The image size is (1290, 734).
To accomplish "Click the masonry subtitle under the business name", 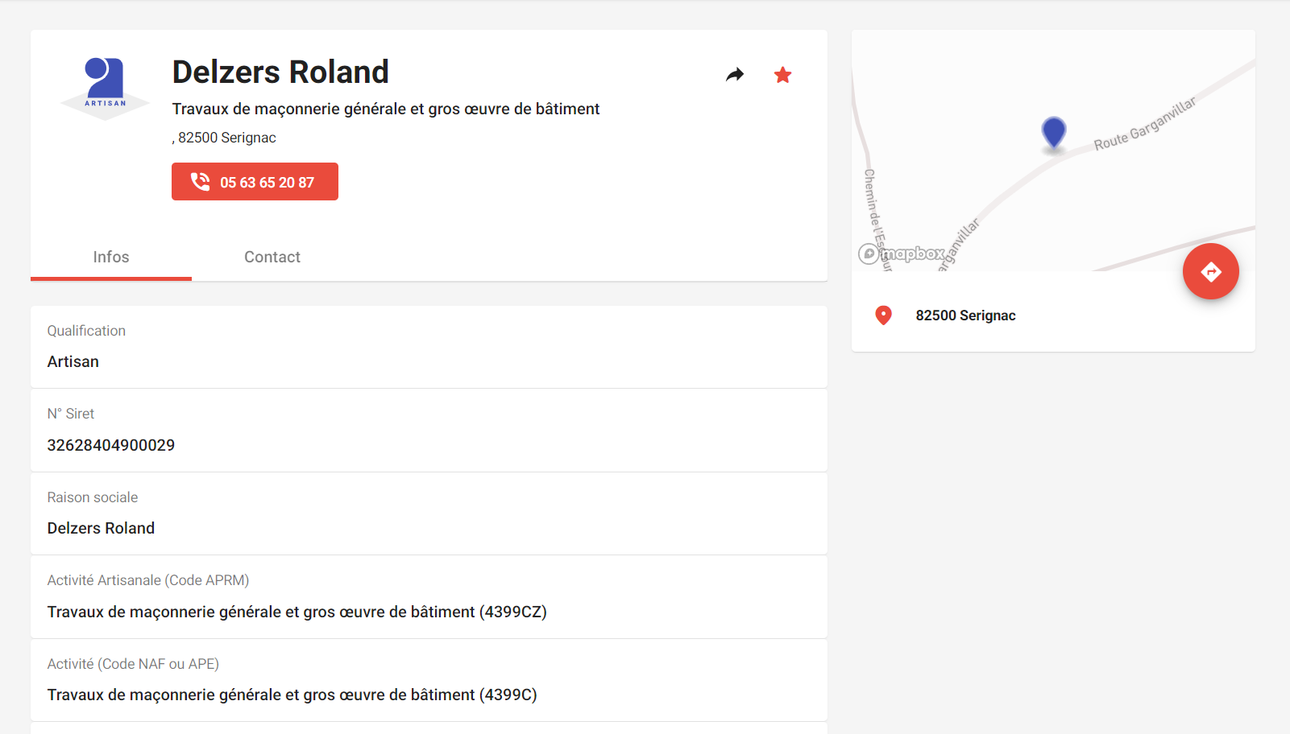I will pos(386,109).
